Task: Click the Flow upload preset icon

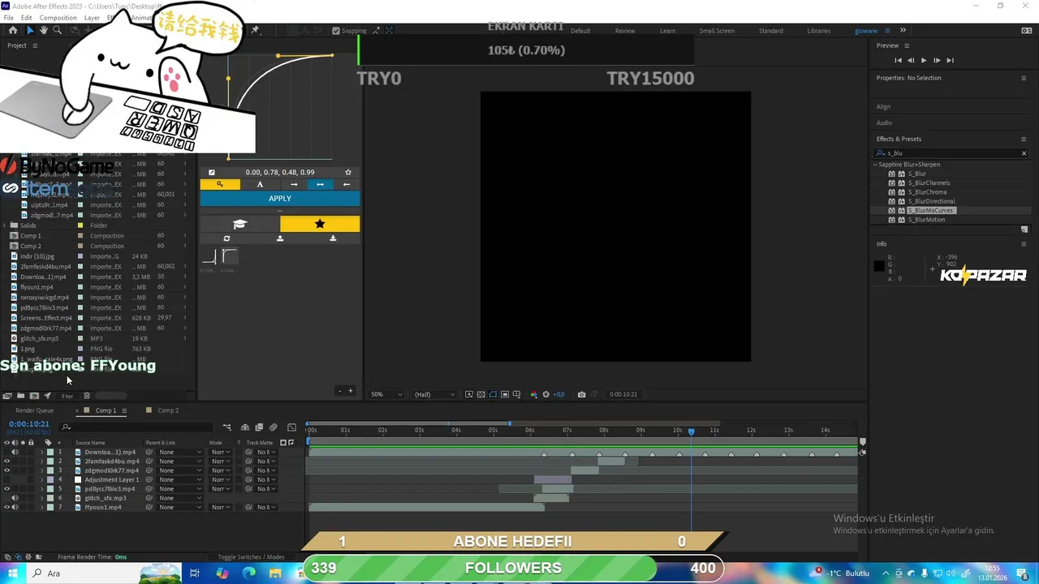Action: [280, 238]
